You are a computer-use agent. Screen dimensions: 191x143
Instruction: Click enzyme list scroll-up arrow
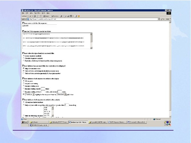pyautogui.click(x=53, y=108)
